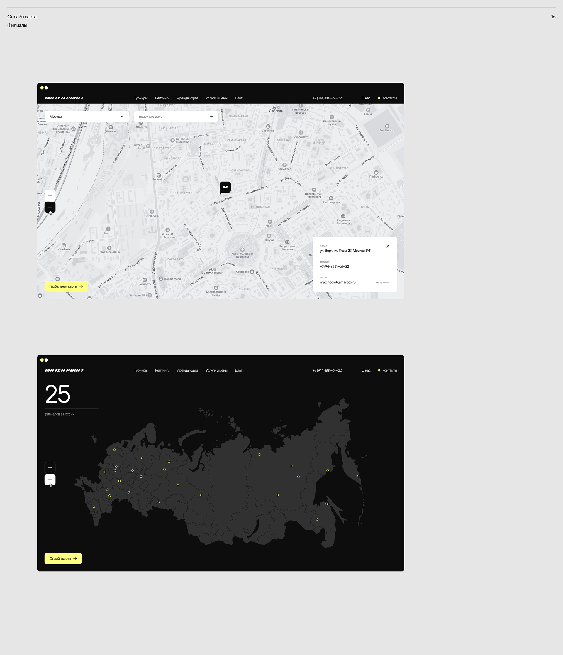Close the branch address info card
Image resolution: width=563 pixels, height=655 pixels.
click(x=387, y=246)
